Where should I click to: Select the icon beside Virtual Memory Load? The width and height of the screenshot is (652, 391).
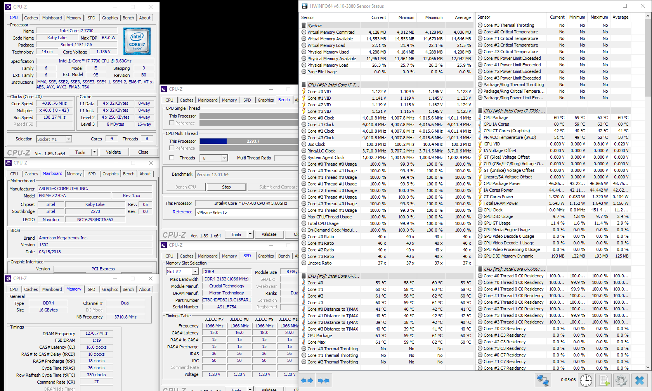304,45
